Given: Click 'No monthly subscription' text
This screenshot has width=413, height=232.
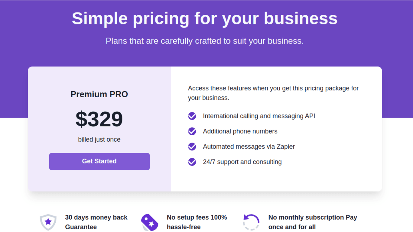Looking at the screenshot, I should [304, 217].
